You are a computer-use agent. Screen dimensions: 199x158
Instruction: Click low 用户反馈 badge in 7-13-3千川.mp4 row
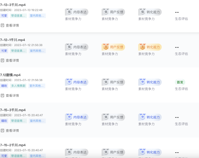[x=113, y=12]
